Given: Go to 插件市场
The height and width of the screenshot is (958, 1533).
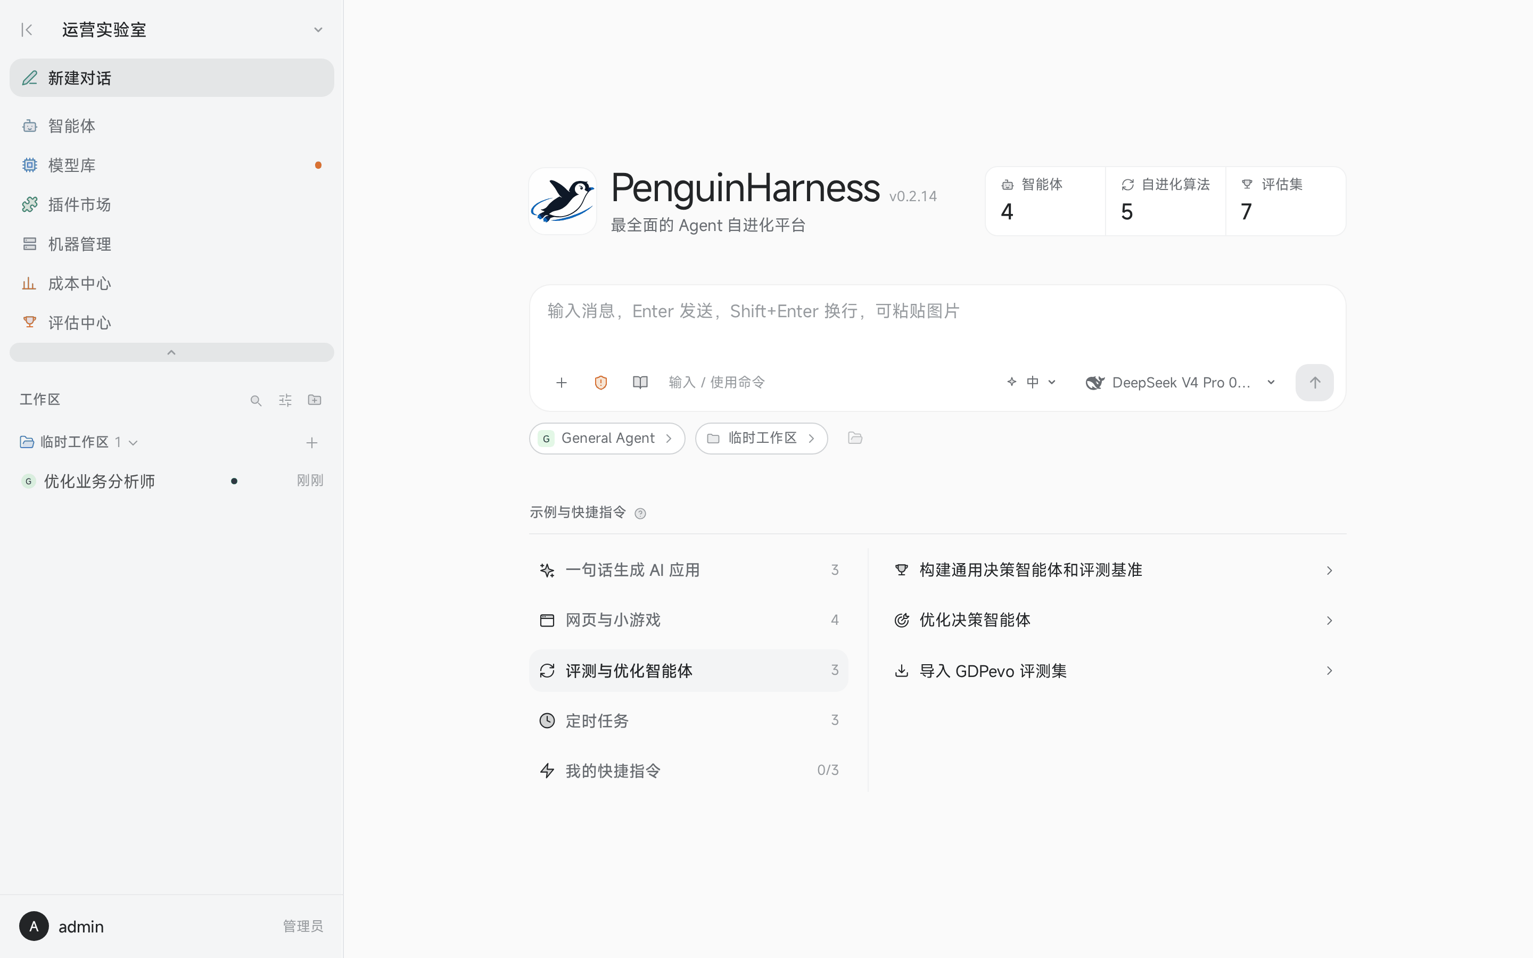Looking at the screenshot, I should tap(172, 205).
